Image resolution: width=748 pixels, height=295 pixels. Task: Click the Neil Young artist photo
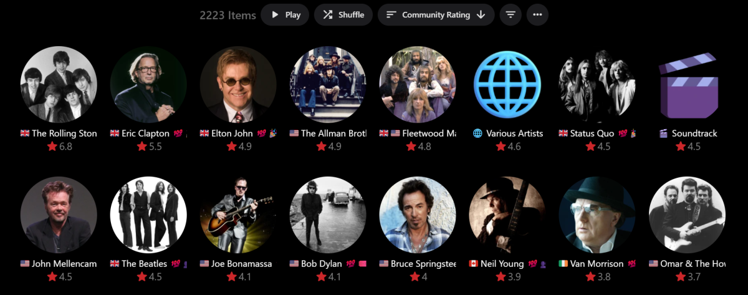[507, 215]
